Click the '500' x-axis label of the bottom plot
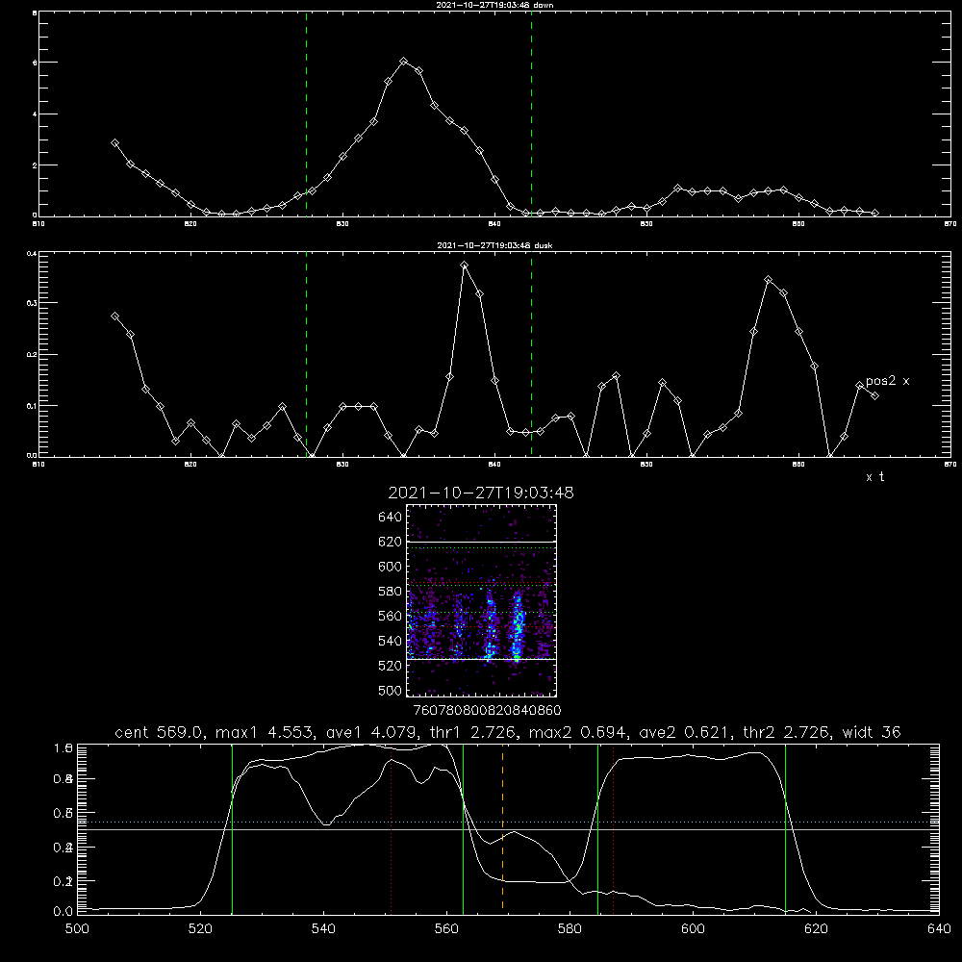The image size is (962, 962). pos(77,928)
